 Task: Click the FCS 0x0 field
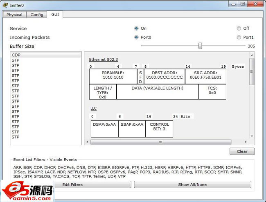pos(212,92)
